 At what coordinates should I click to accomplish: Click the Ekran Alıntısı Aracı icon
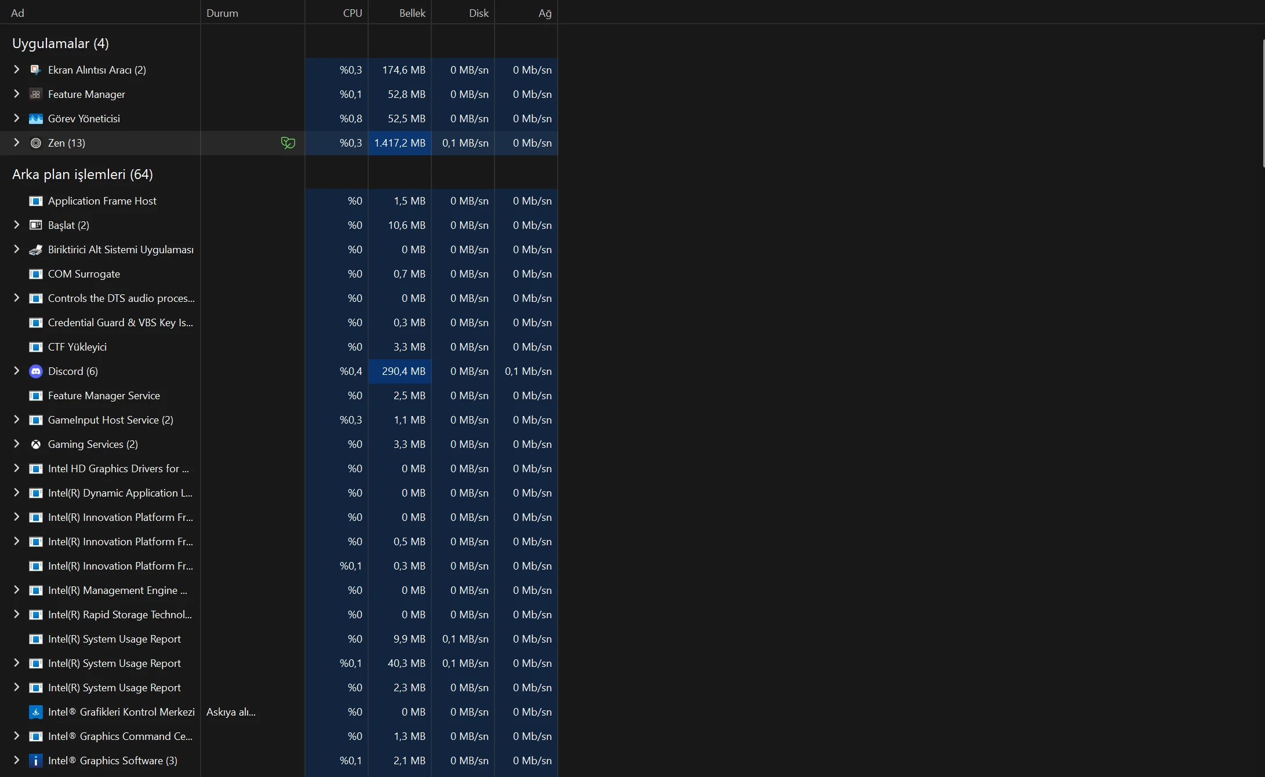[x=36, y=70]
